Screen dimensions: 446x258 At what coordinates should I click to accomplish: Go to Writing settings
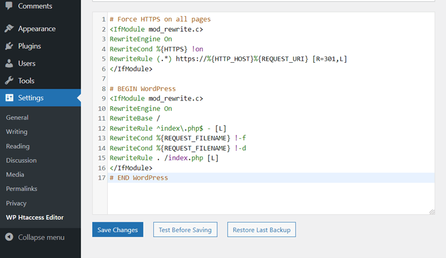[x=17, y=132]
